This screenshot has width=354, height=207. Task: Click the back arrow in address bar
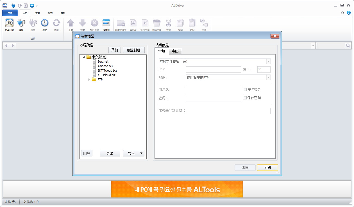point(6,46)
